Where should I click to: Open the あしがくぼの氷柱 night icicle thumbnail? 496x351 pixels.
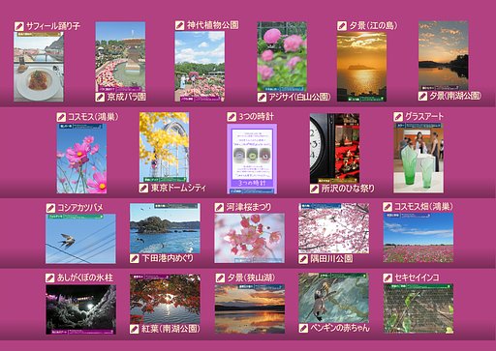80,309
